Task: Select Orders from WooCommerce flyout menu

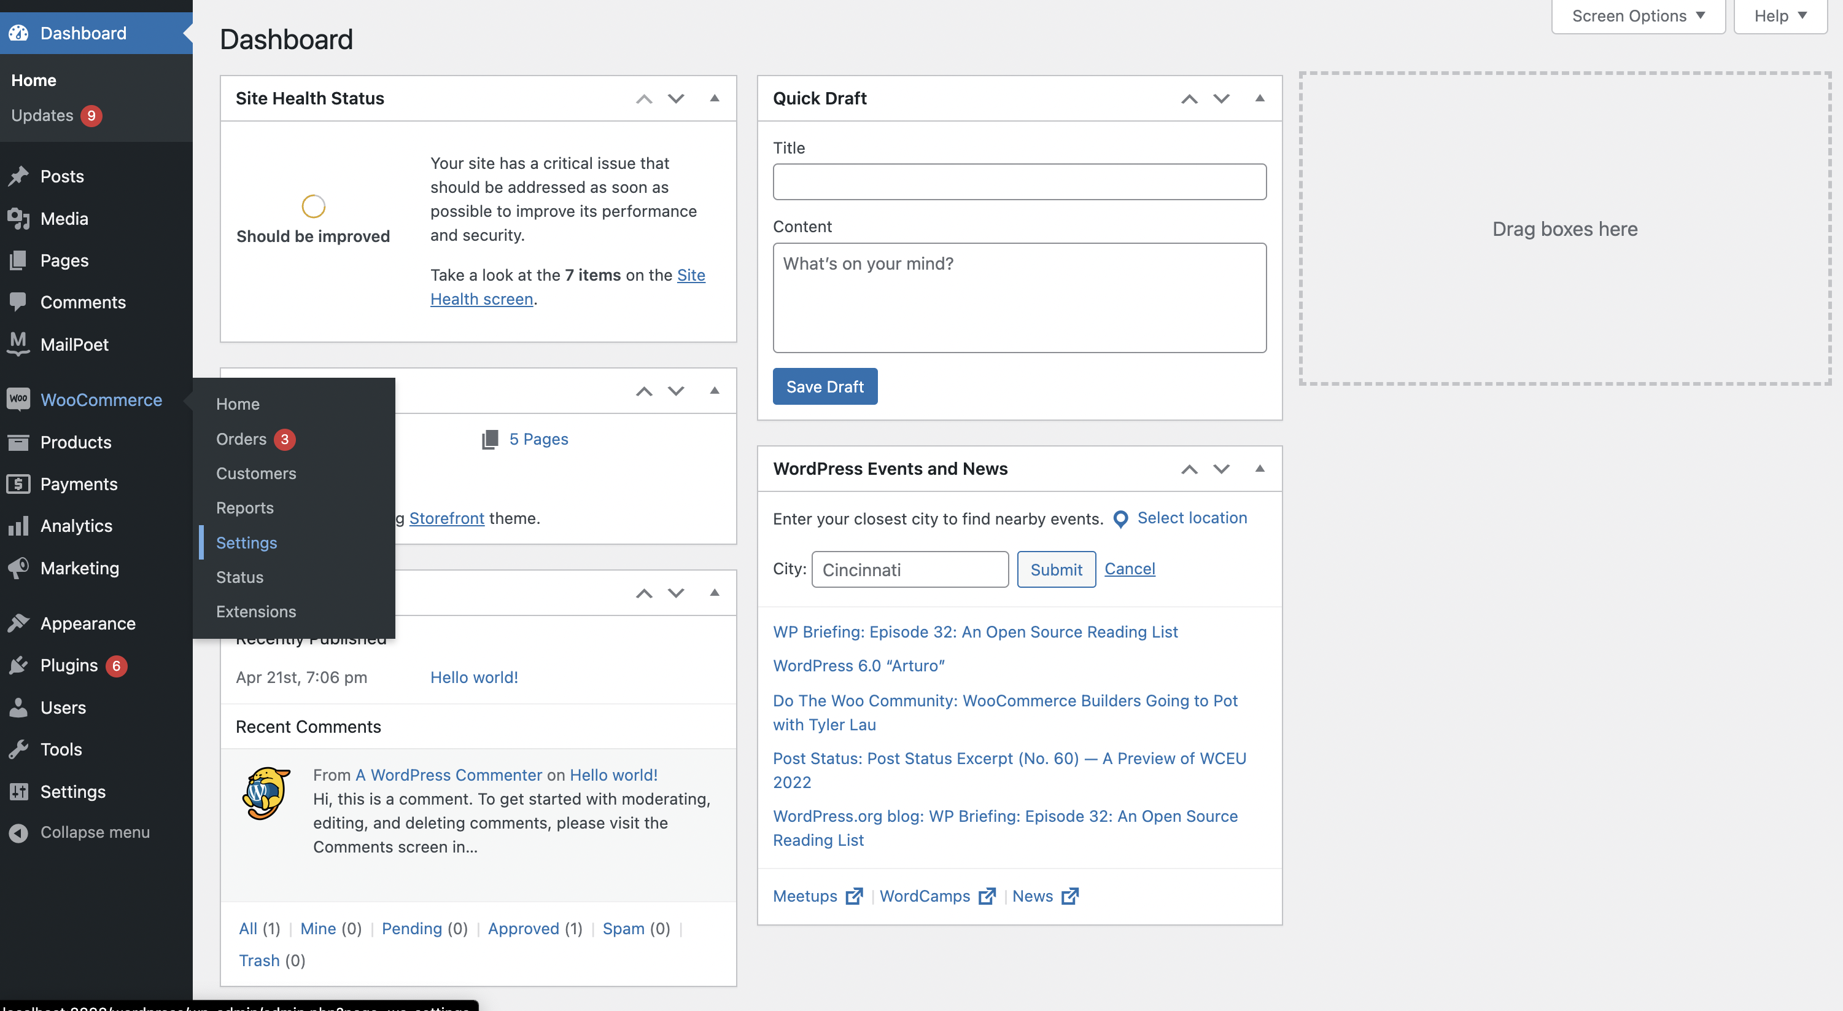Action: tap(241, 439)
